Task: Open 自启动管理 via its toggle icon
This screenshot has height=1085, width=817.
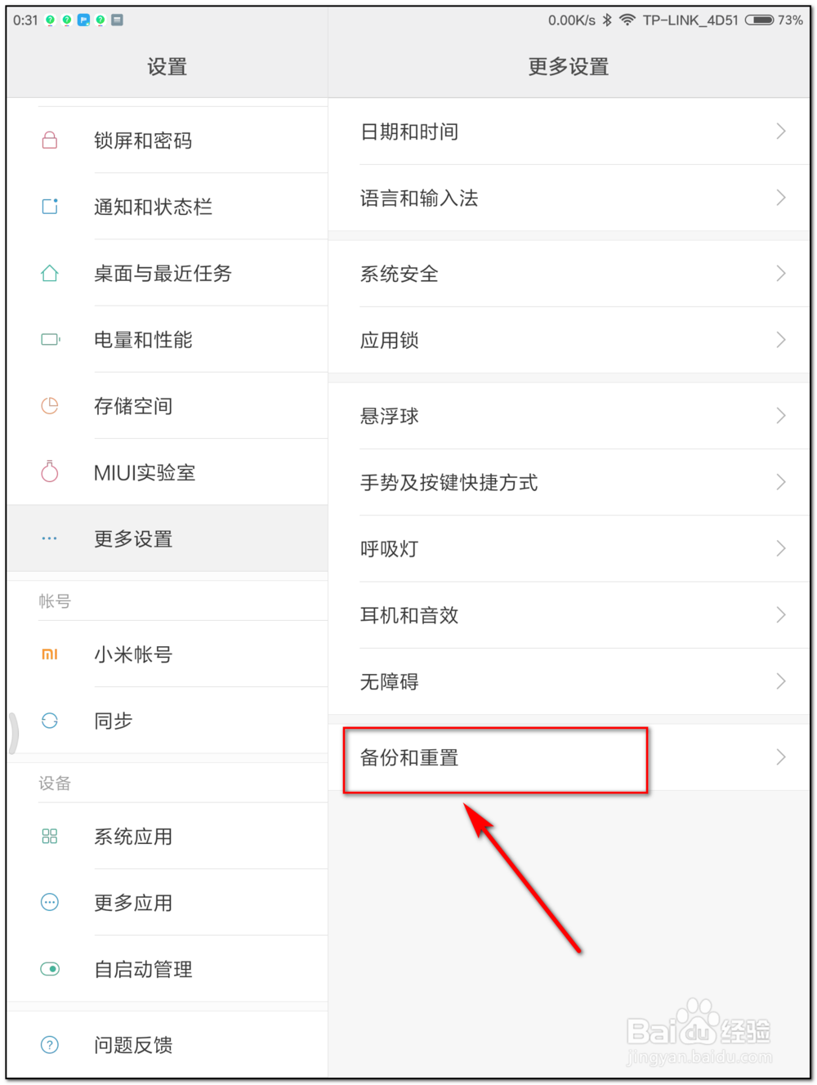Action: [50, 969]
